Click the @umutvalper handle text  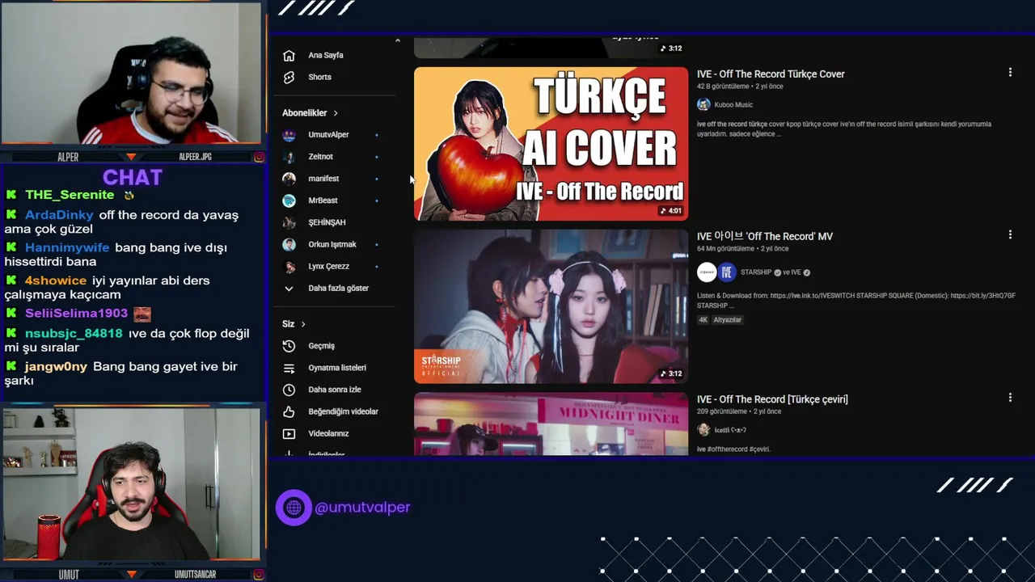tap(362, 508)
